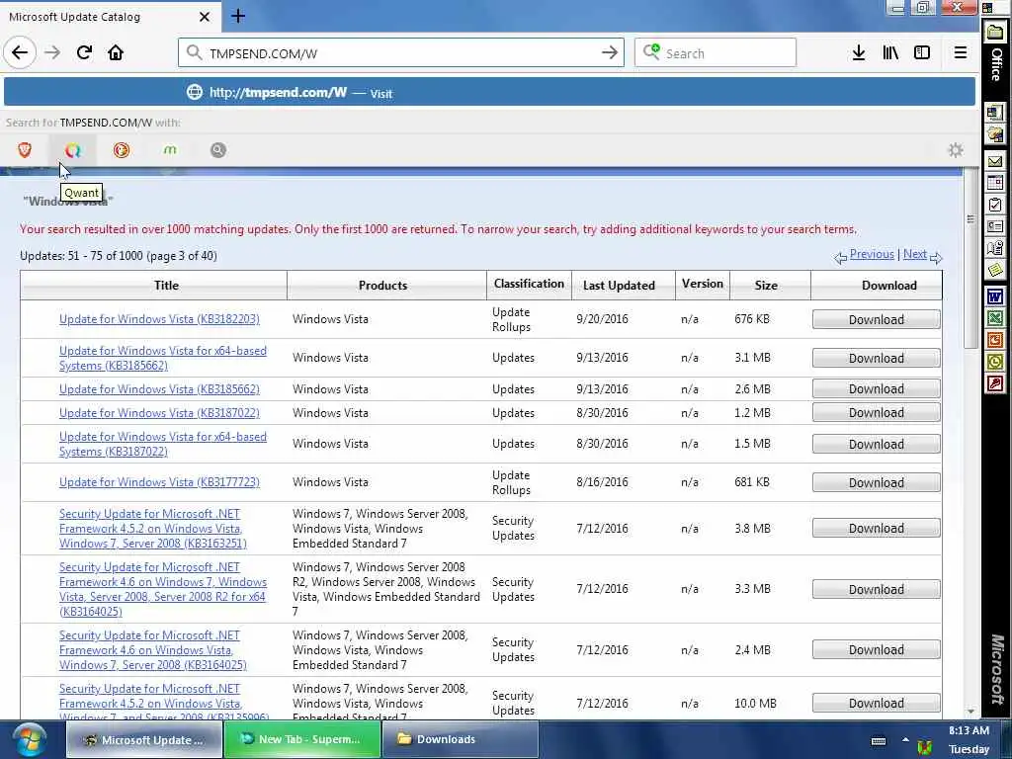This screenshot has height=759, width=1012.
Task: Download the KB3182203 676 KB update
Action: (x=876, y=319)
